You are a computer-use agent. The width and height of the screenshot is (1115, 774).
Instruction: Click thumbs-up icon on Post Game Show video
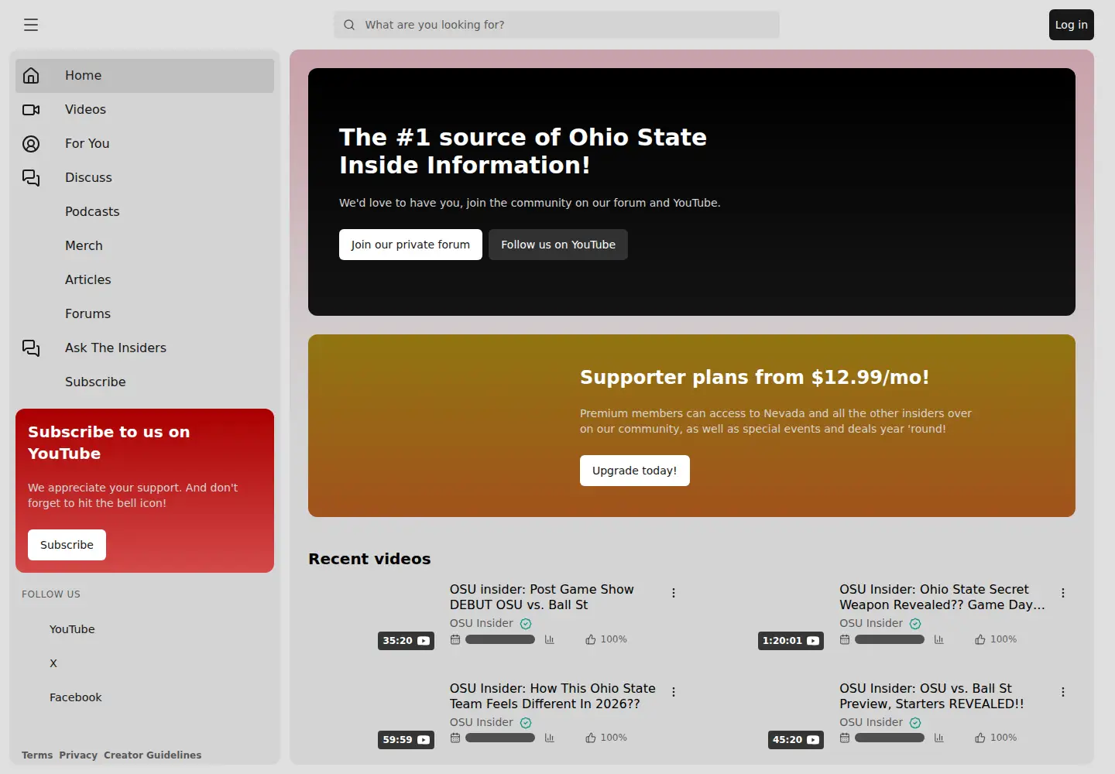tap(591, 639)
